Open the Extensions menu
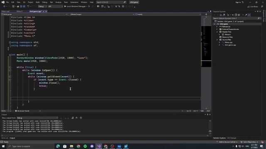Viewport: 266px width, 149px height. 74,2
